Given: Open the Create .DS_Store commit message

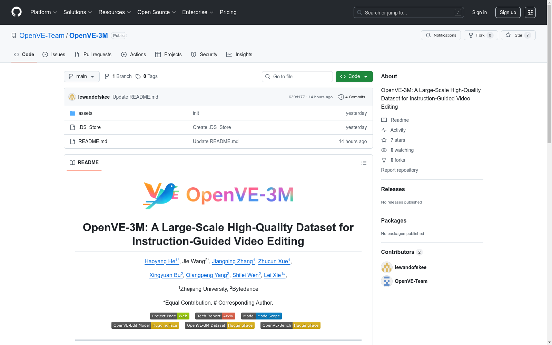Looking at the screenshot, I should pyautogui.click(x=212, y=127).
